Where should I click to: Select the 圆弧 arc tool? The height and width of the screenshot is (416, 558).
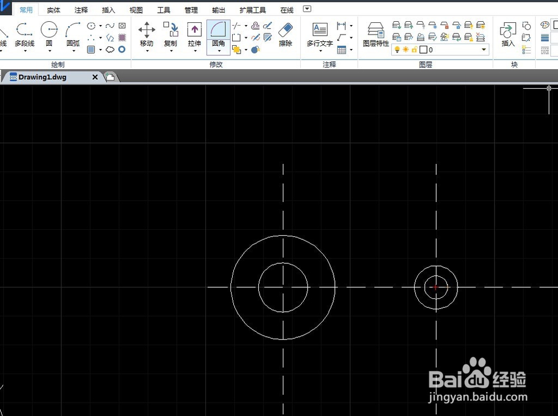tap(73, 35)
